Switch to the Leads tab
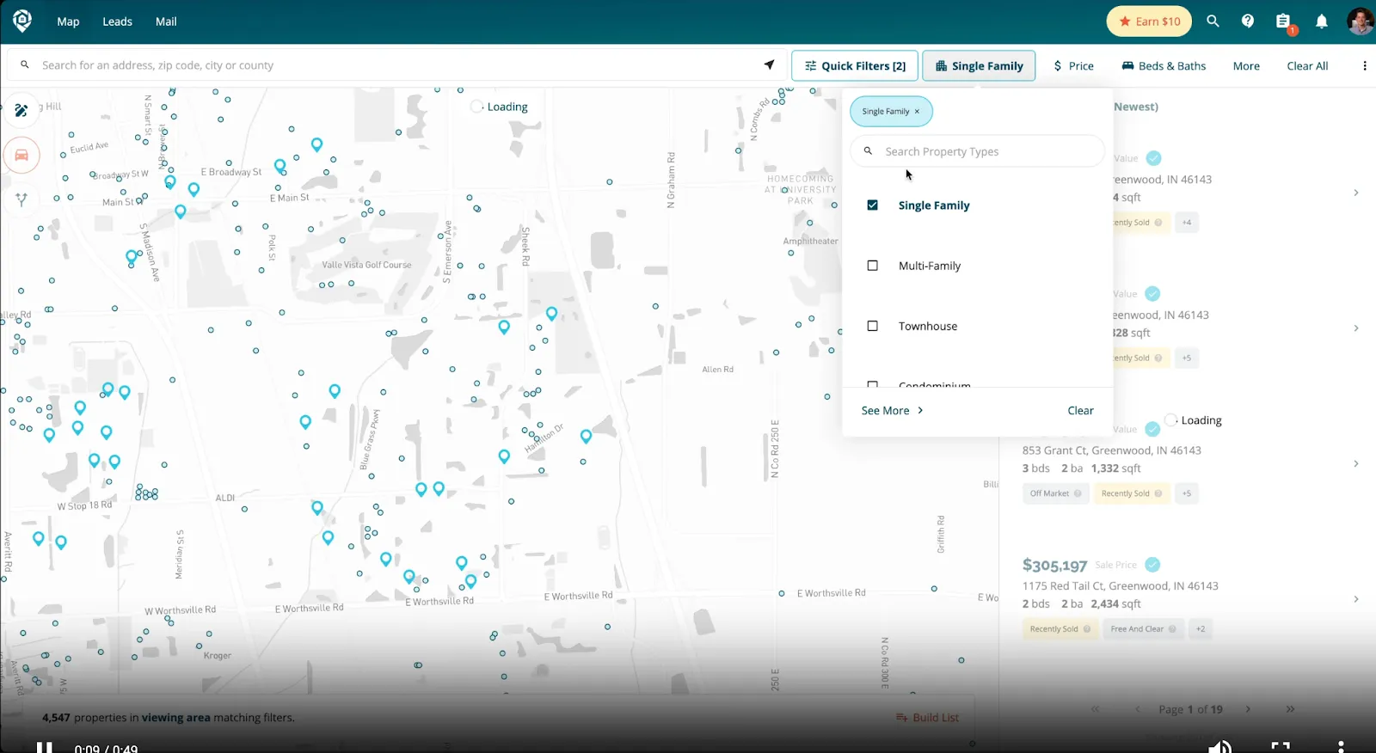This screenshot has height=753, width=1376. [117, 21]
